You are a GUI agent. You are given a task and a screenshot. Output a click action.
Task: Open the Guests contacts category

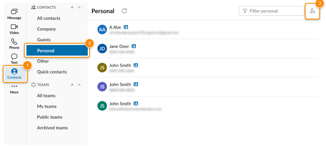[x=43, y=40]
